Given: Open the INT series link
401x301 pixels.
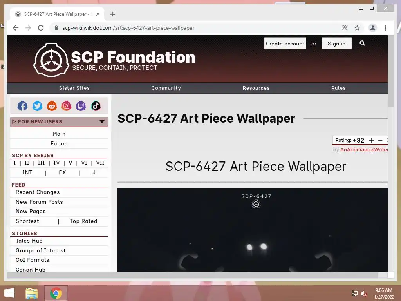Looking at the screenshot, I should (27, 172).
